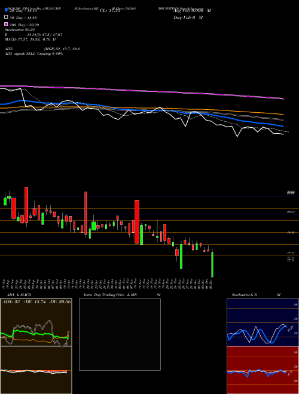
Task: Click the end of the magenta 200-day line
Action: pos(283,98)
